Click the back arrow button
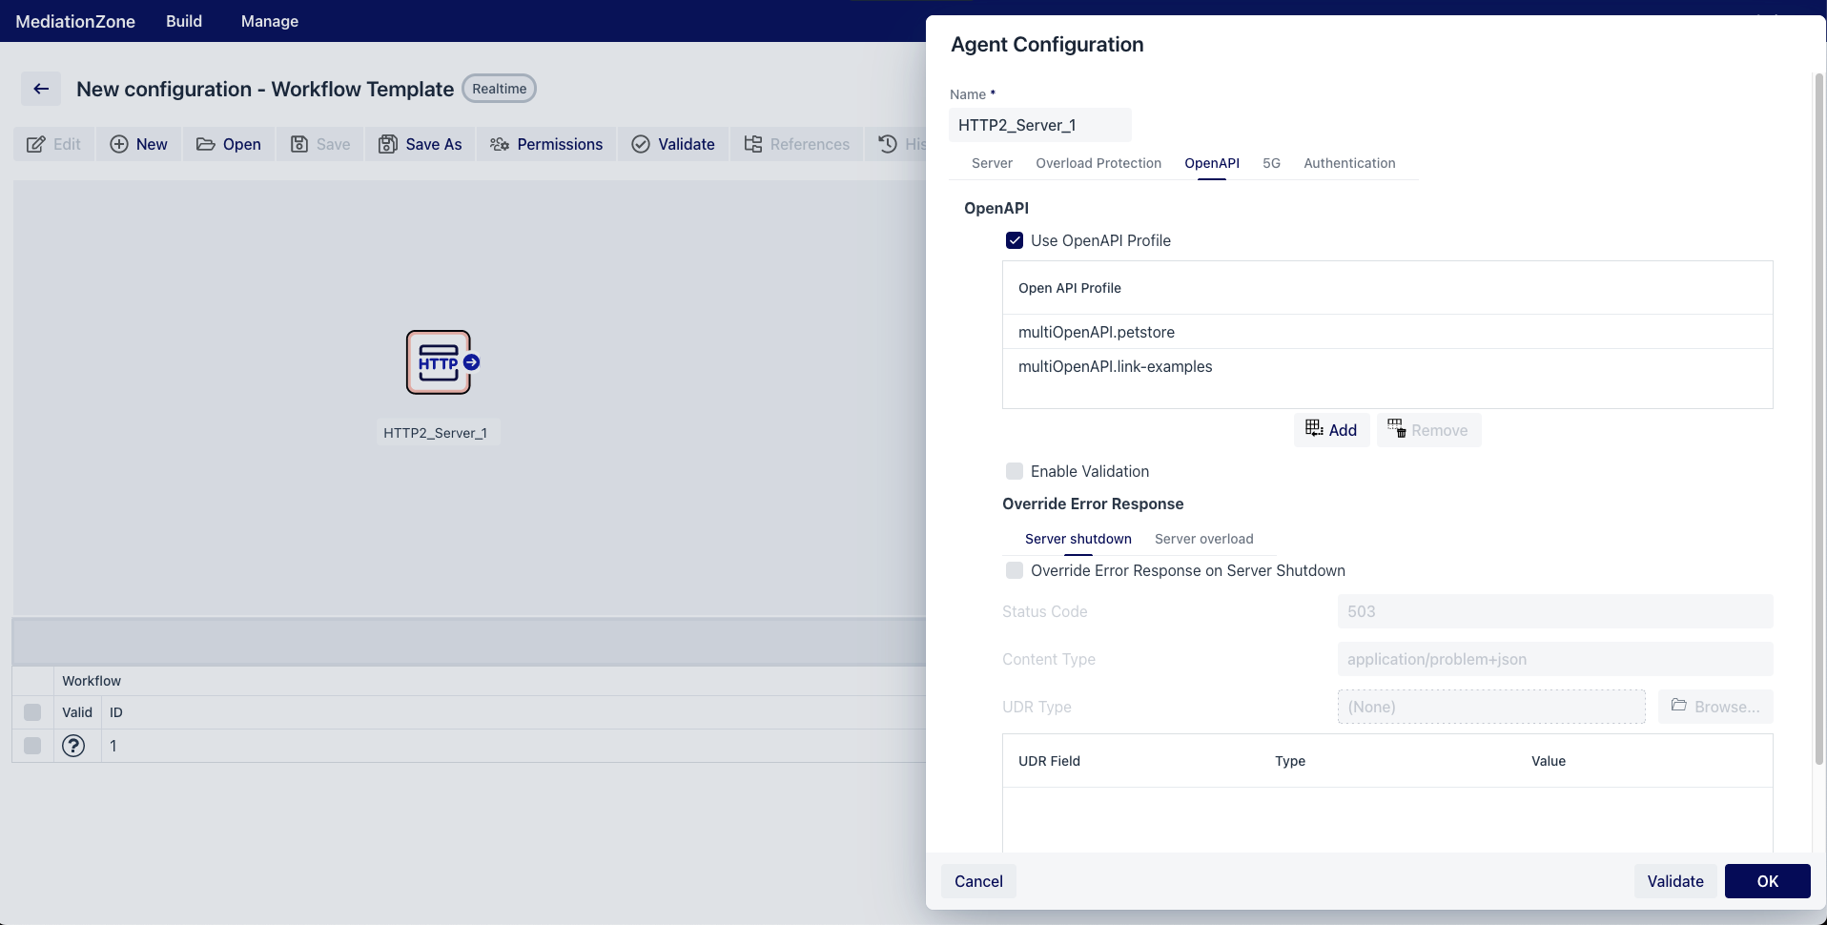This screenshot has height=925, width=1827. coord(41,89)
